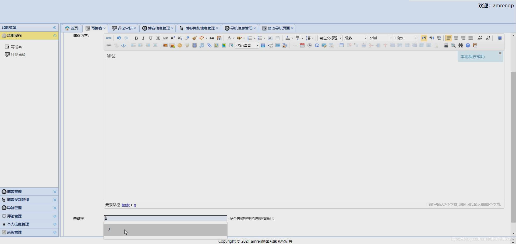Click the paste-as-plain-text clipboard icon
516x244 pixels.
(219, 38)
